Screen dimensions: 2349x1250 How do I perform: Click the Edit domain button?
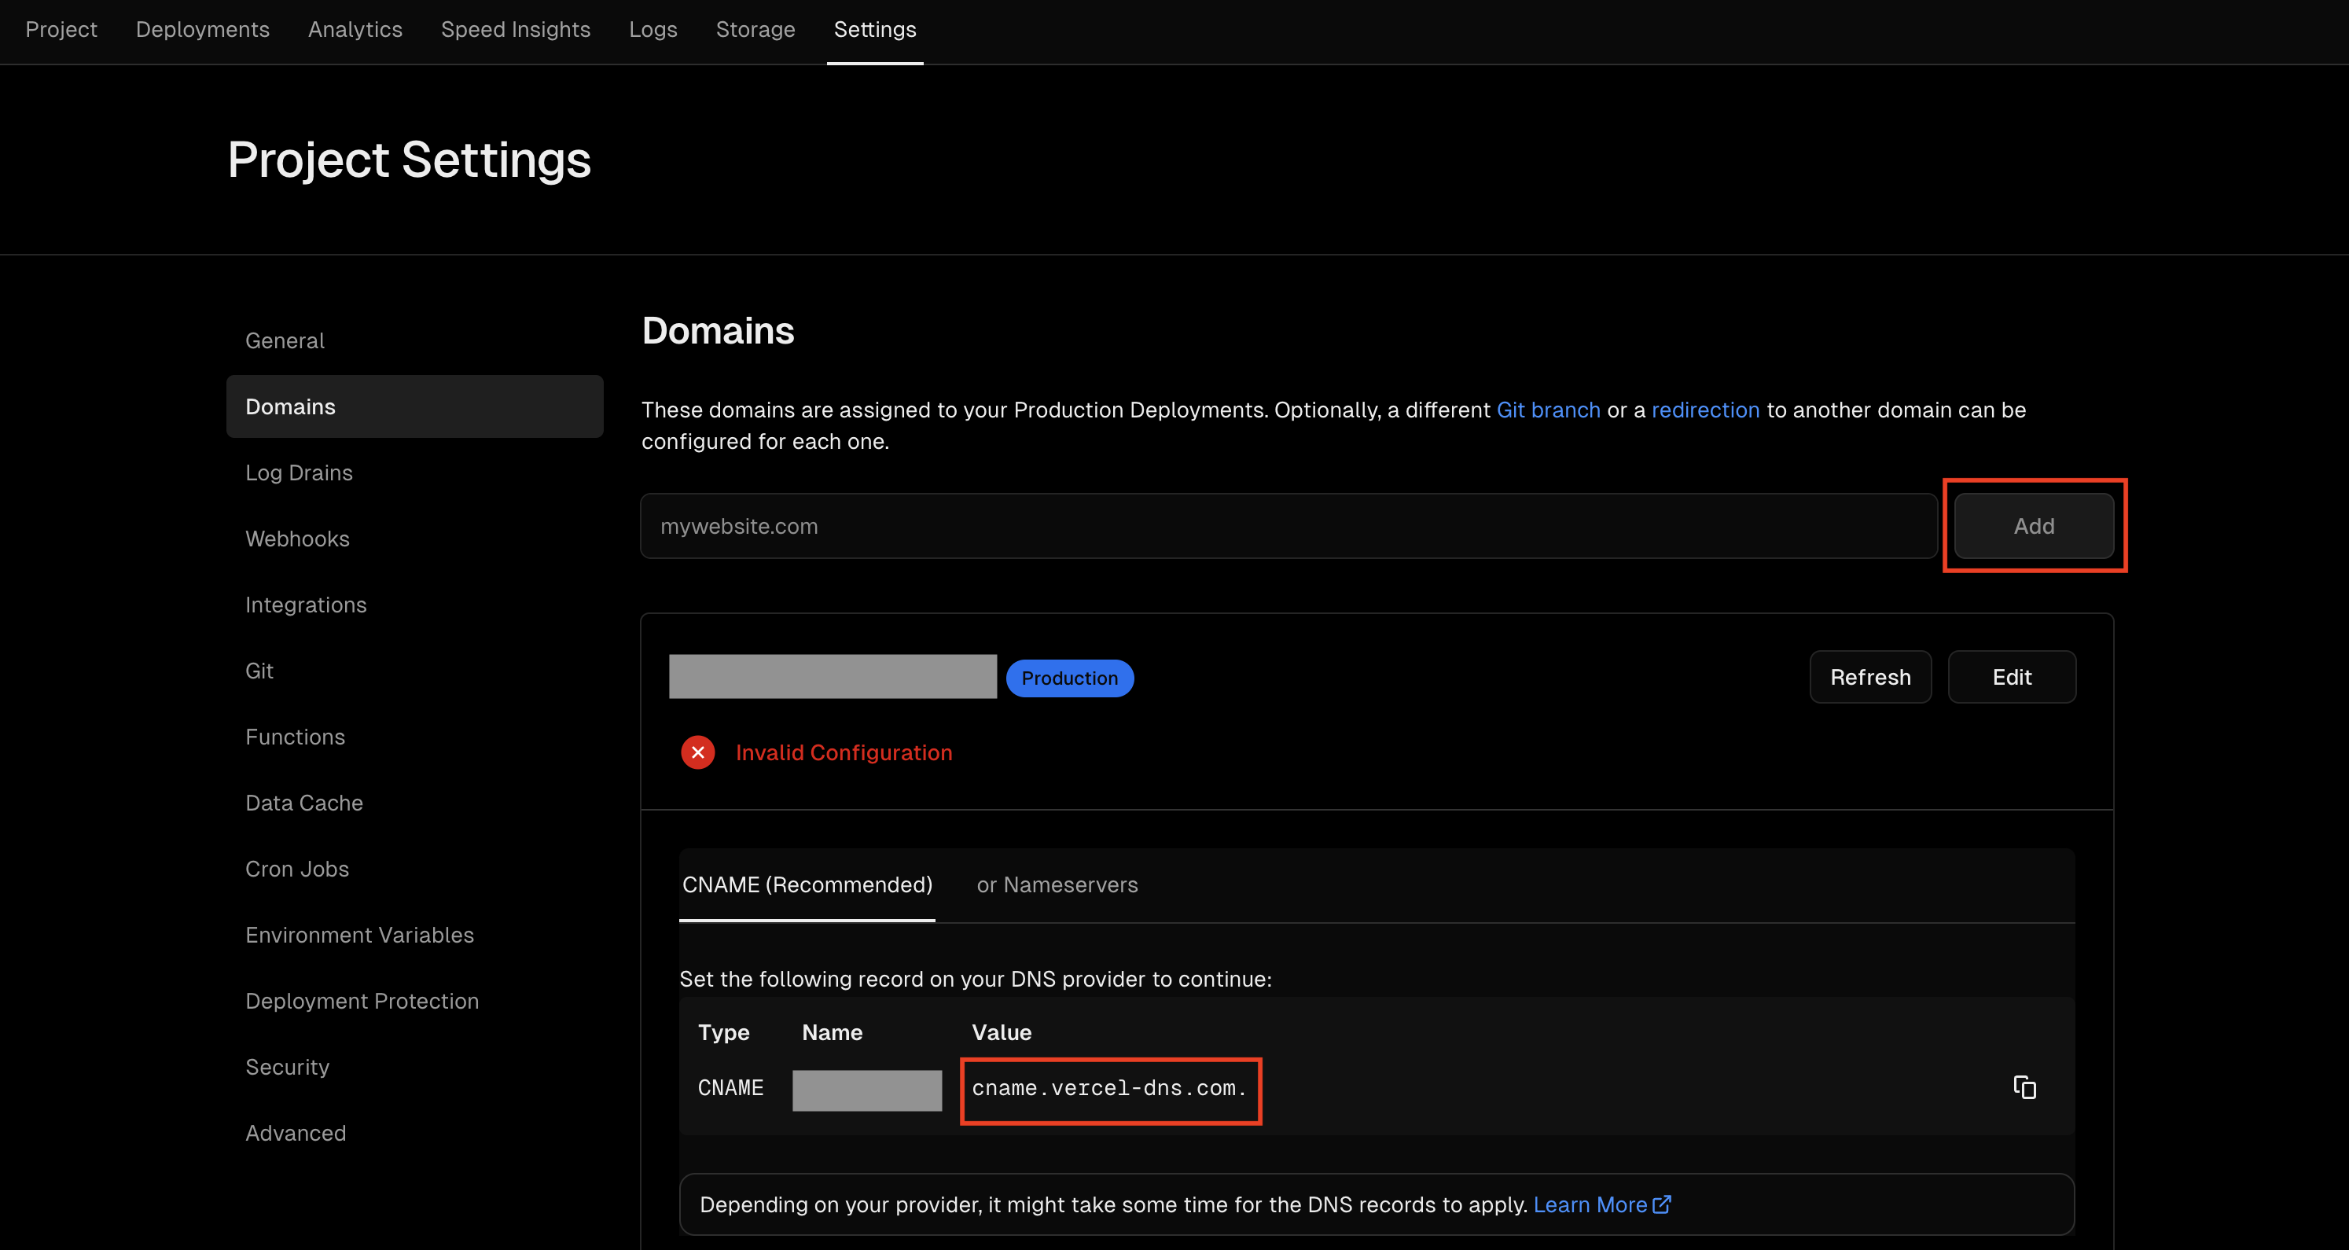[2012, 677]
